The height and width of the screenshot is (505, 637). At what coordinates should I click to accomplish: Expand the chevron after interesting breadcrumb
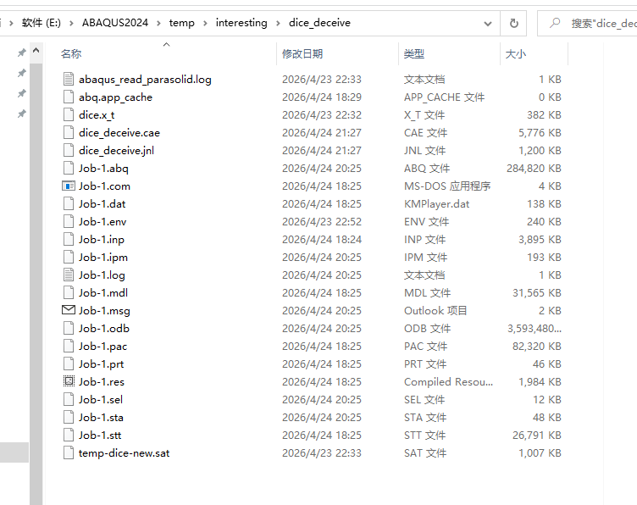click(x=278, y=23)
